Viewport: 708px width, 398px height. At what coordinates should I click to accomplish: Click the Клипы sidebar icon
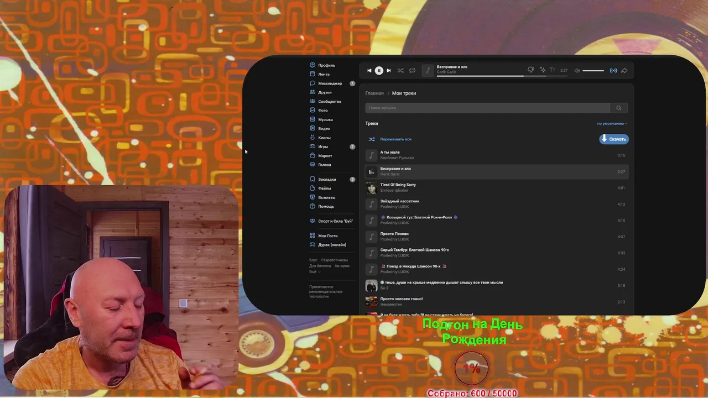(313, 138)
